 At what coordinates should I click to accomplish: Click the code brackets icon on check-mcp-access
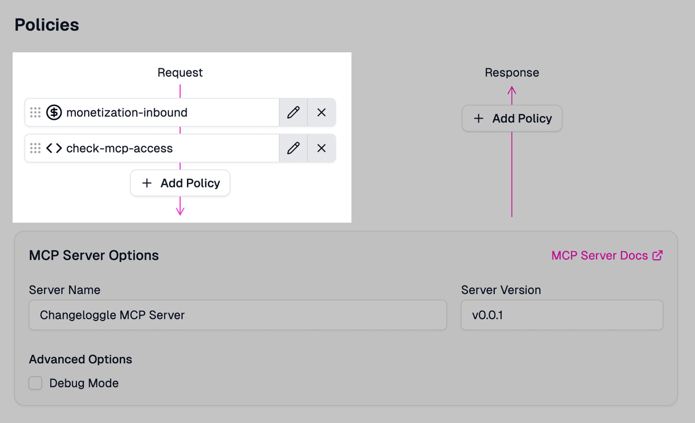(x=54, y=148)
